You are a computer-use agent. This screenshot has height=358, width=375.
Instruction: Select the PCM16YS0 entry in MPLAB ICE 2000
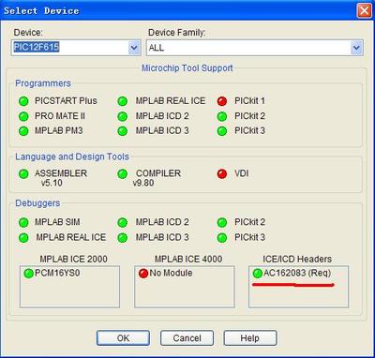(52, 274)
